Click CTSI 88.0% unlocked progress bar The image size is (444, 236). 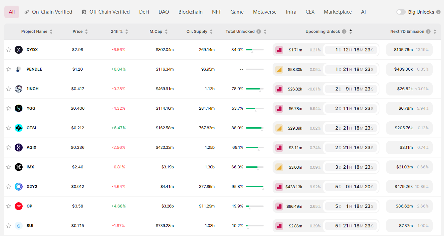click(x=255, y=128)
